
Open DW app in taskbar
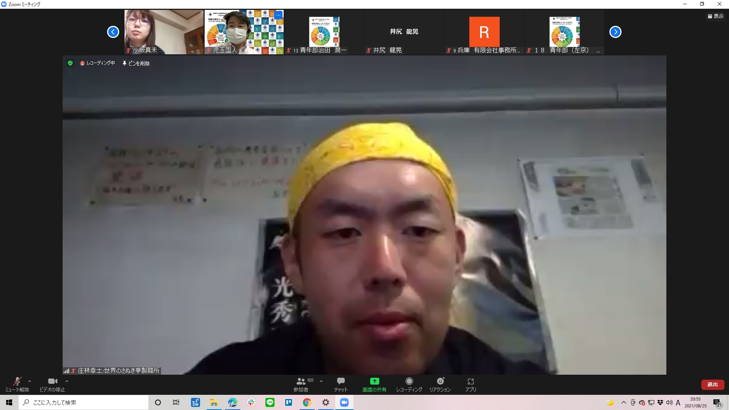pyautogui.click(x=196, y=402)
